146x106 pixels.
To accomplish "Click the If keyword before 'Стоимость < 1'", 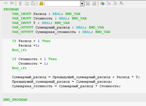I will (14, 59).
